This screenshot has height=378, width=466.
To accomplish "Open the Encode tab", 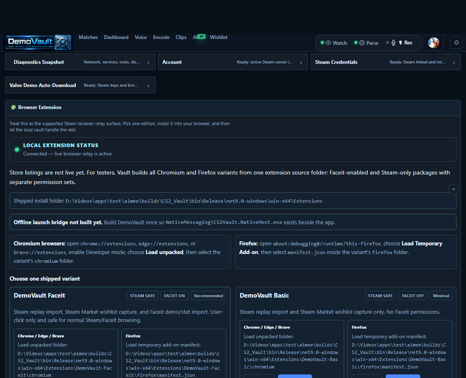I will coord(161,37).
